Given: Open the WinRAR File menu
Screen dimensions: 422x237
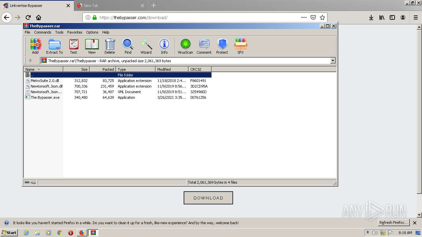Looking at the screenshot, I should [27, 32].
